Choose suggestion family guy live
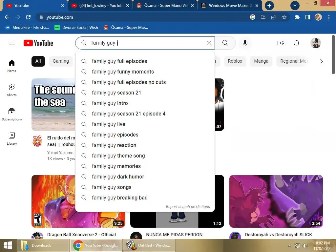Screen dimensions: 336x252 145,124
